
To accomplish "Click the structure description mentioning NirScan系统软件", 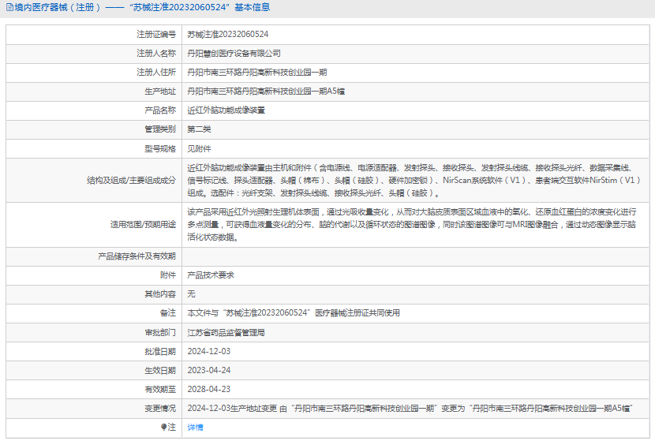I will 414,181.
